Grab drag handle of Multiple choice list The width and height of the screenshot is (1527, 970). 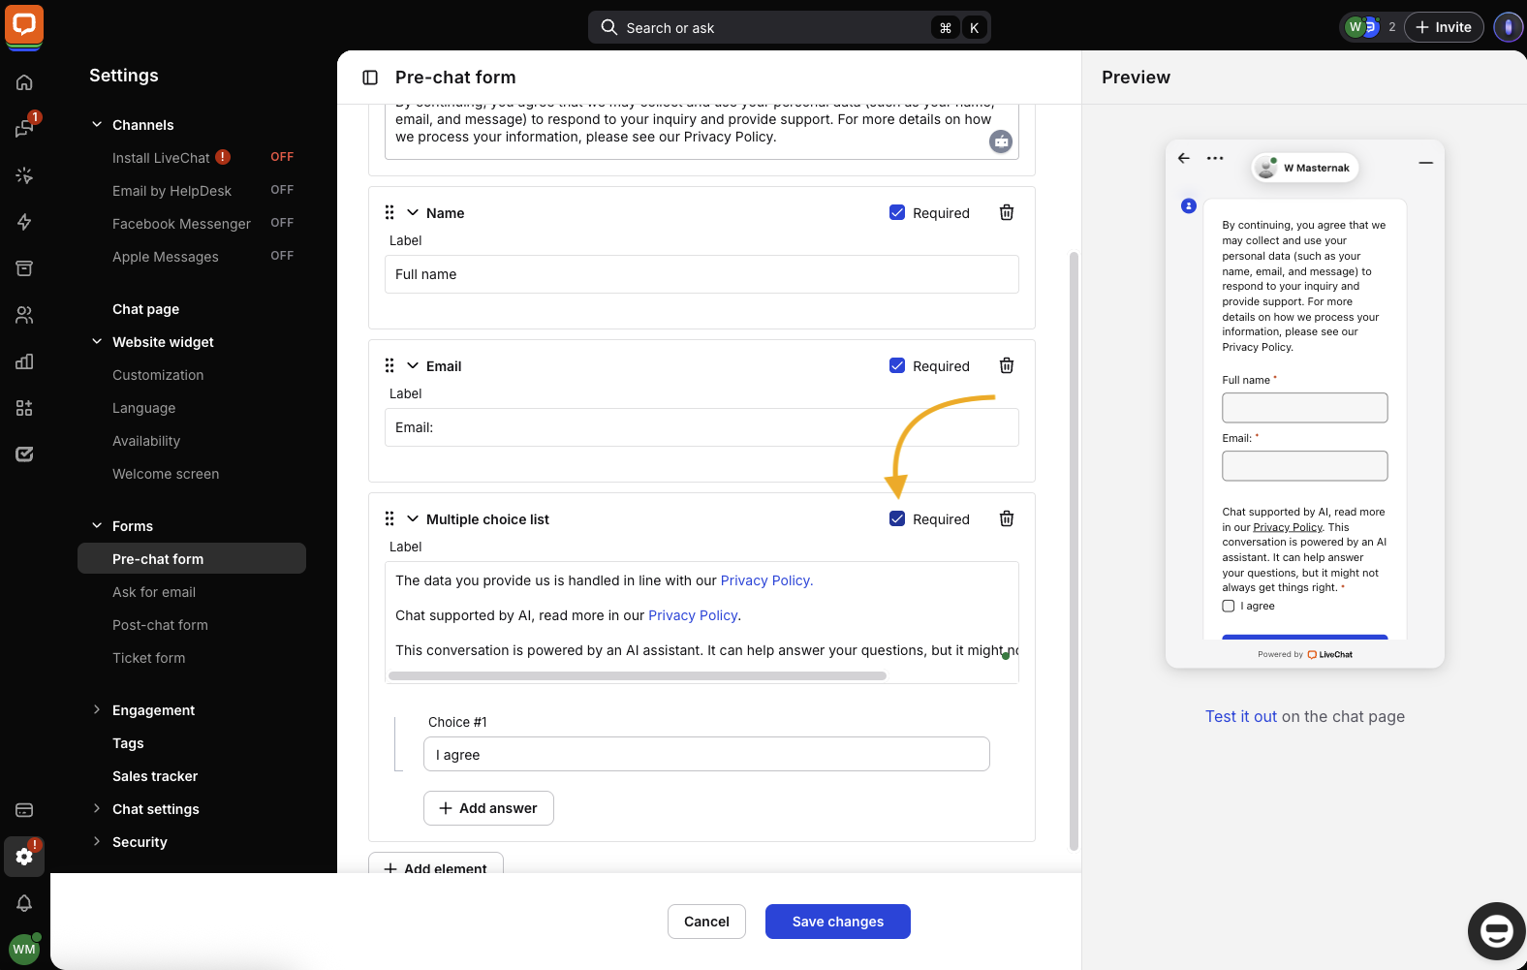pos(390,518)
